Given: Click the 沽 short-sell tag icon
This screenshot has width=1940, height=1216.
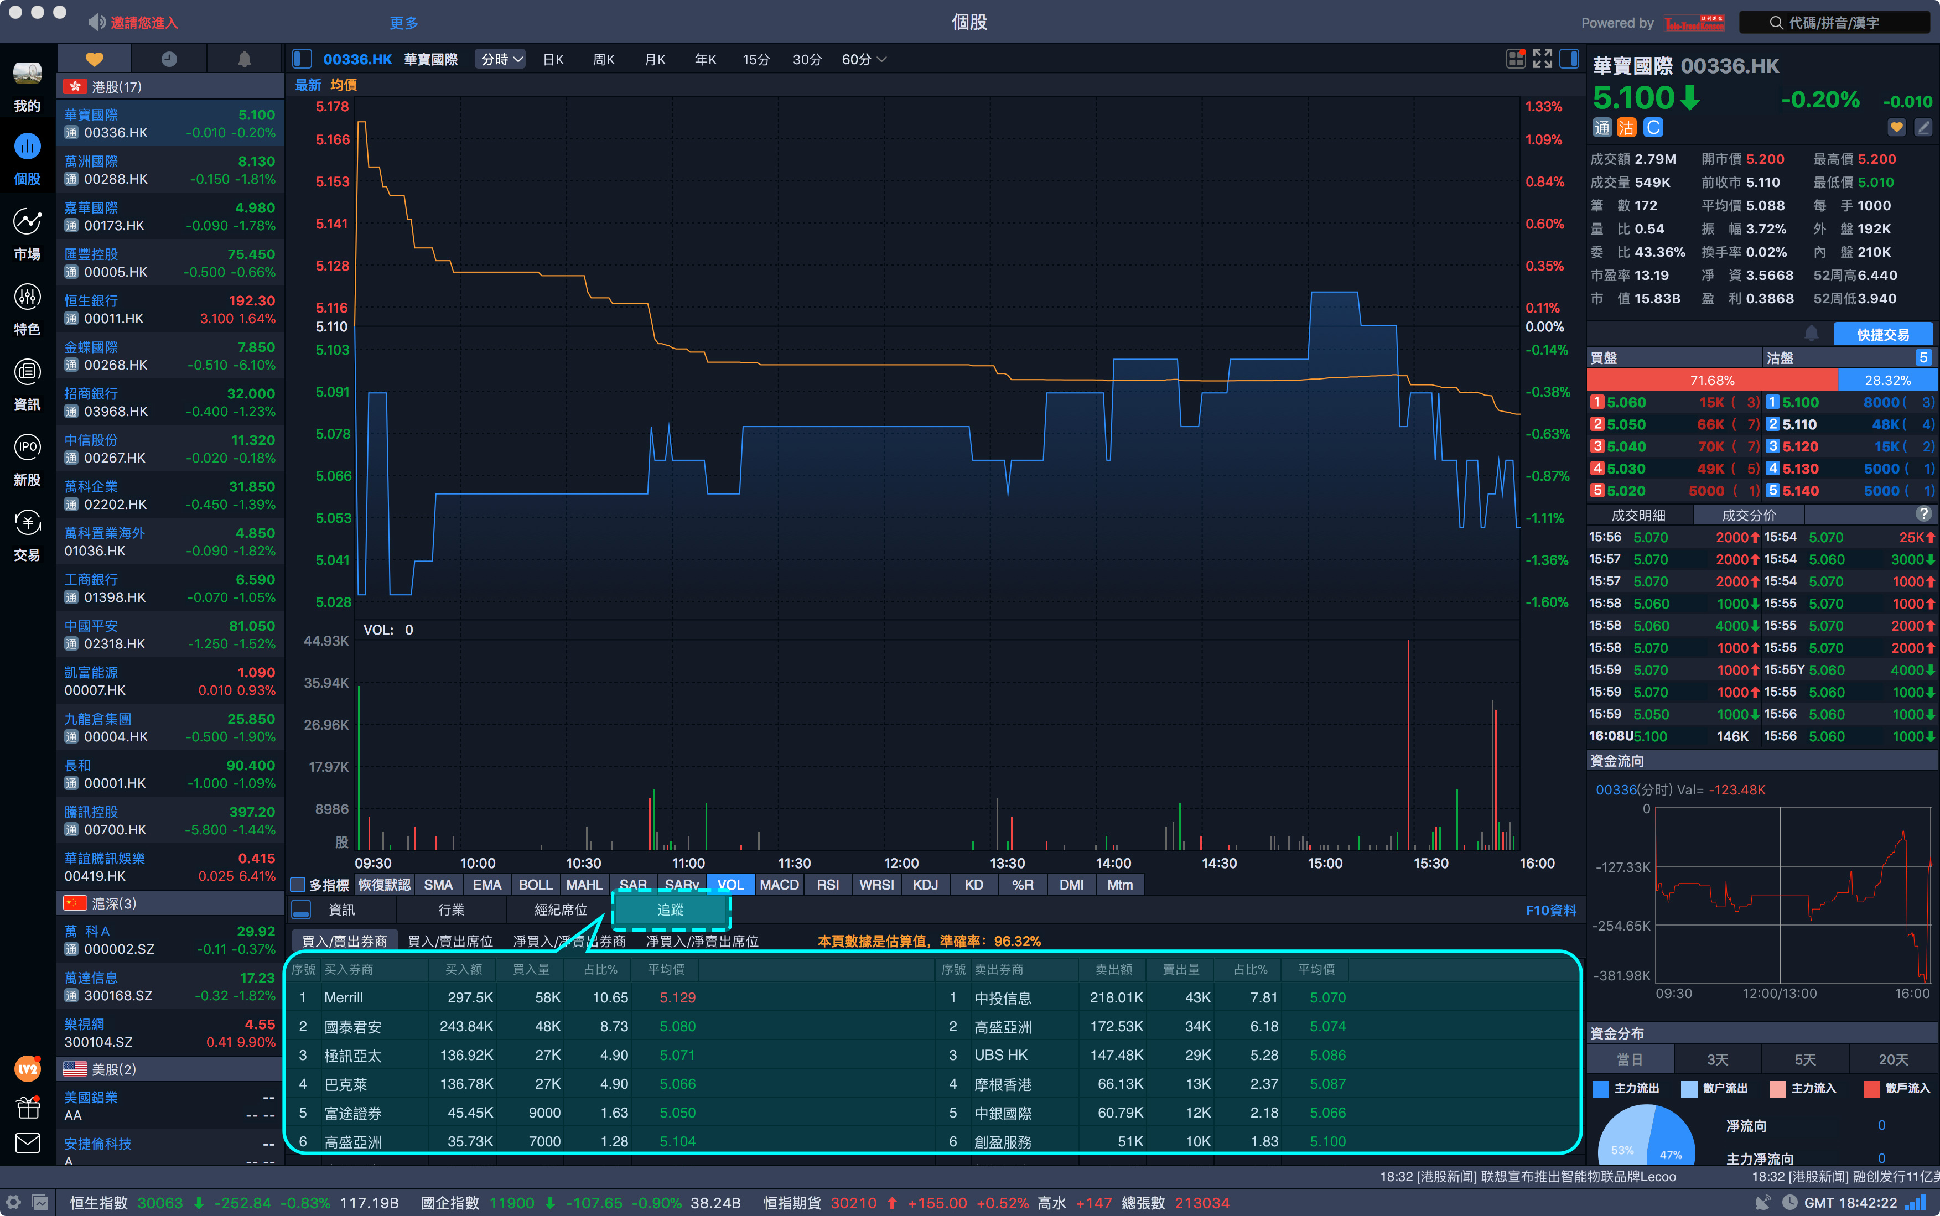Looking at the screenshot, I should [x=1626, y=127].
